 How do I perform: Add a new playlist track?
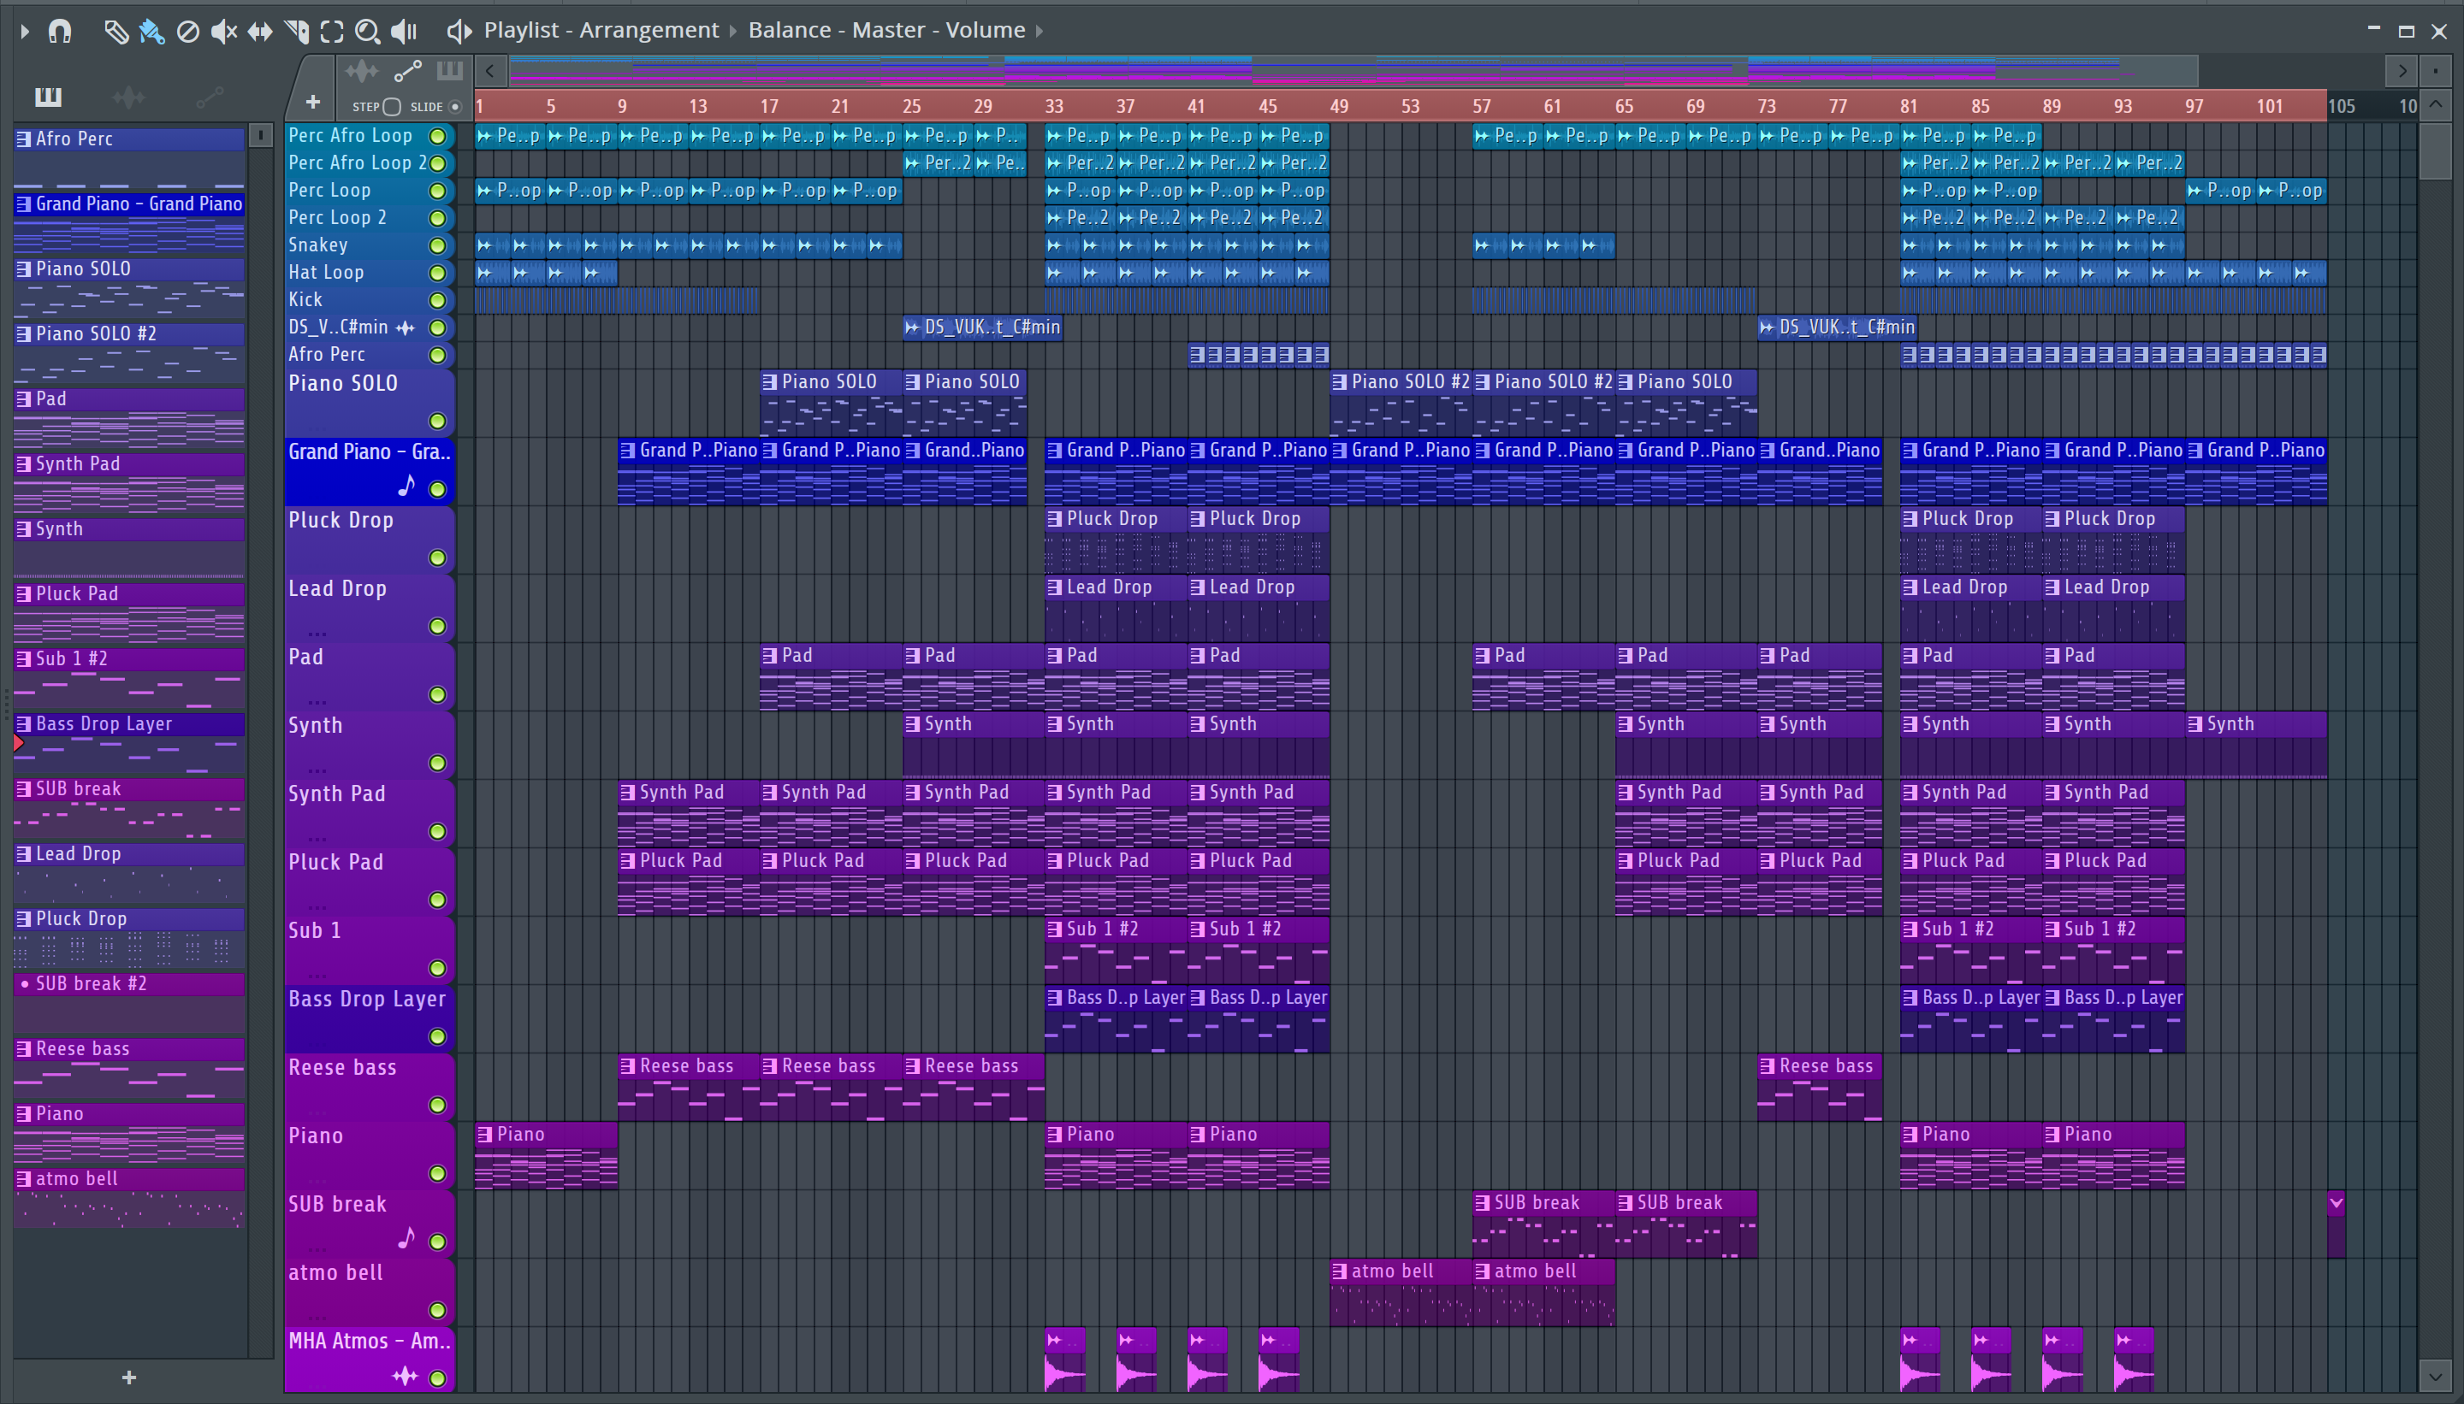coord(312,103)
